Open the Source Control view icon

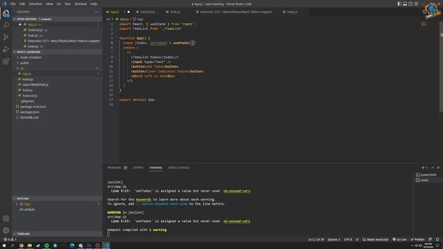pyautogui.click(x=6, y=37)
